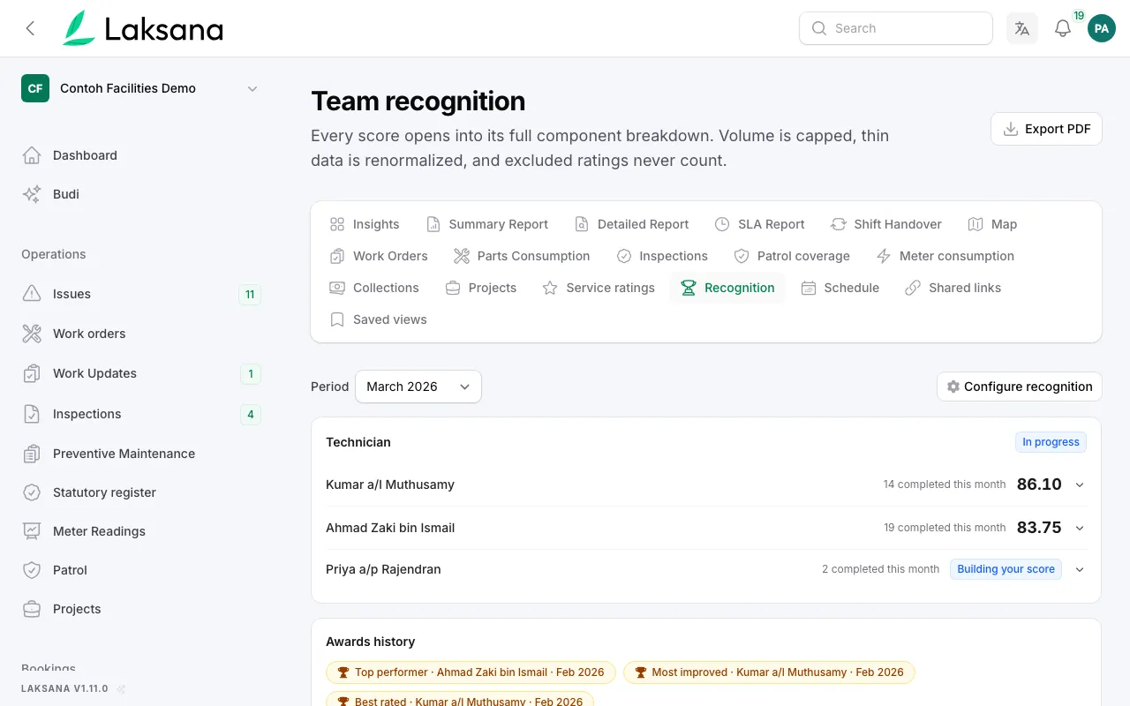Open the Contoh Facilities Demo workspace switcher

pos(141,88)
